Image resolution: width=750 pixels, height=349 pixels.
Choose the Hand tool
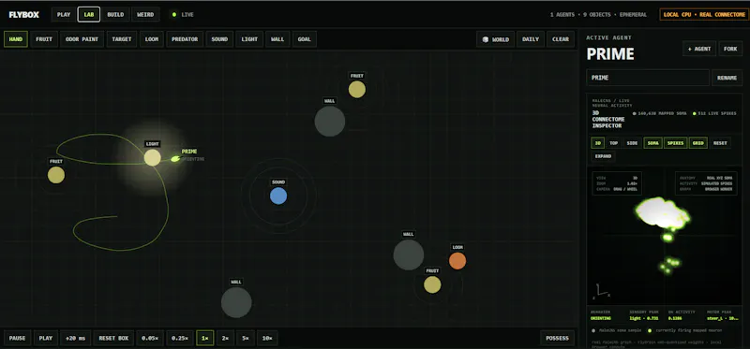[x=16, y=39]
